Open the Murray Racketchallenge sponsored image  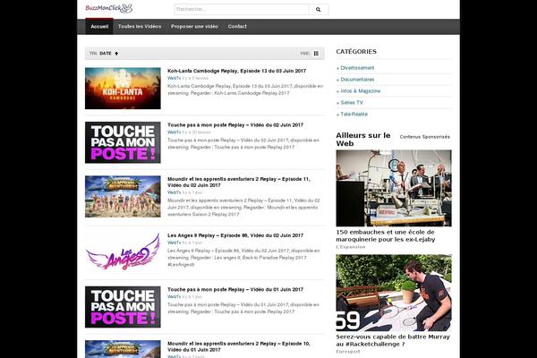(394, 293)
